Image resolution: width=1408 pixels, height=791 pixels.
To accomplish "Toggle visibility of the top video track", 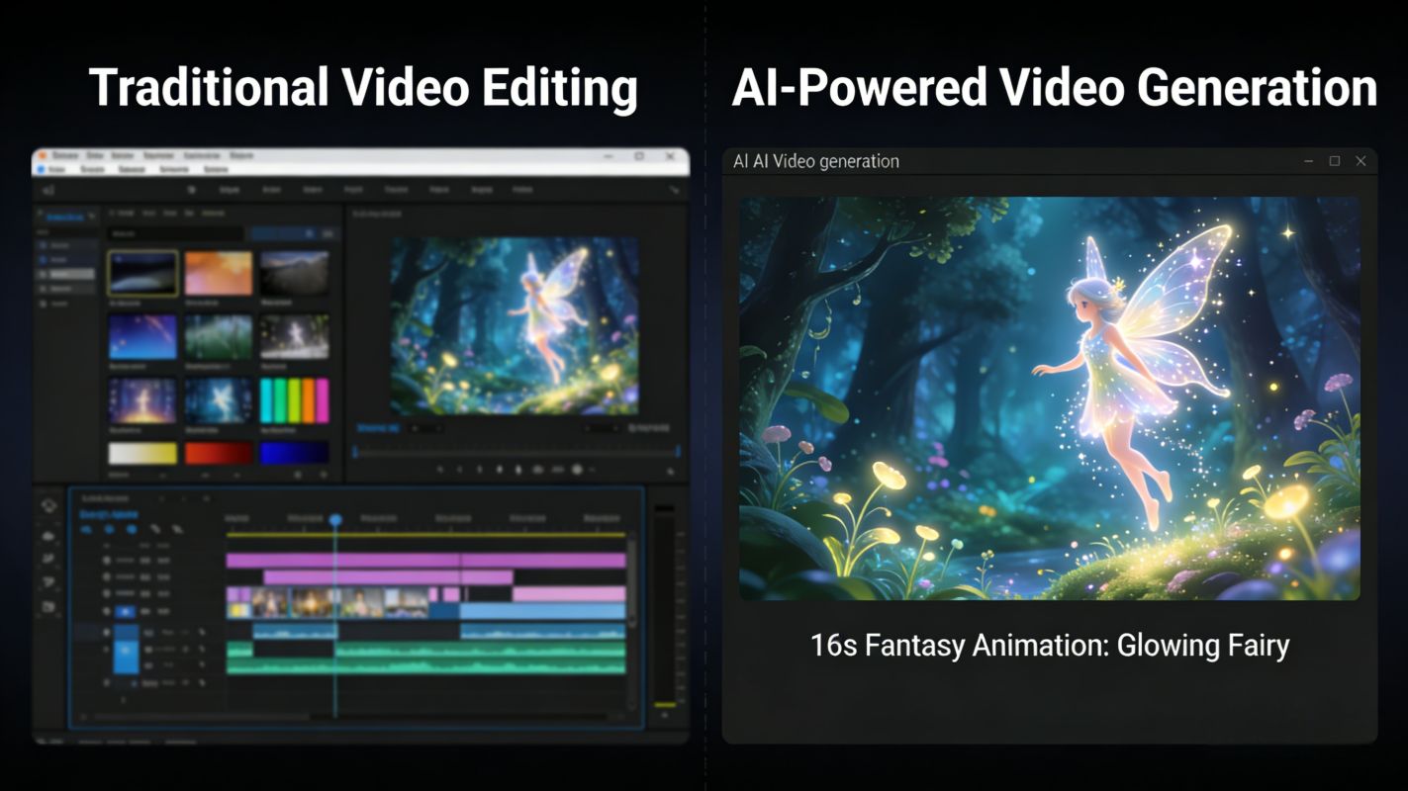I will pos(108,560).
